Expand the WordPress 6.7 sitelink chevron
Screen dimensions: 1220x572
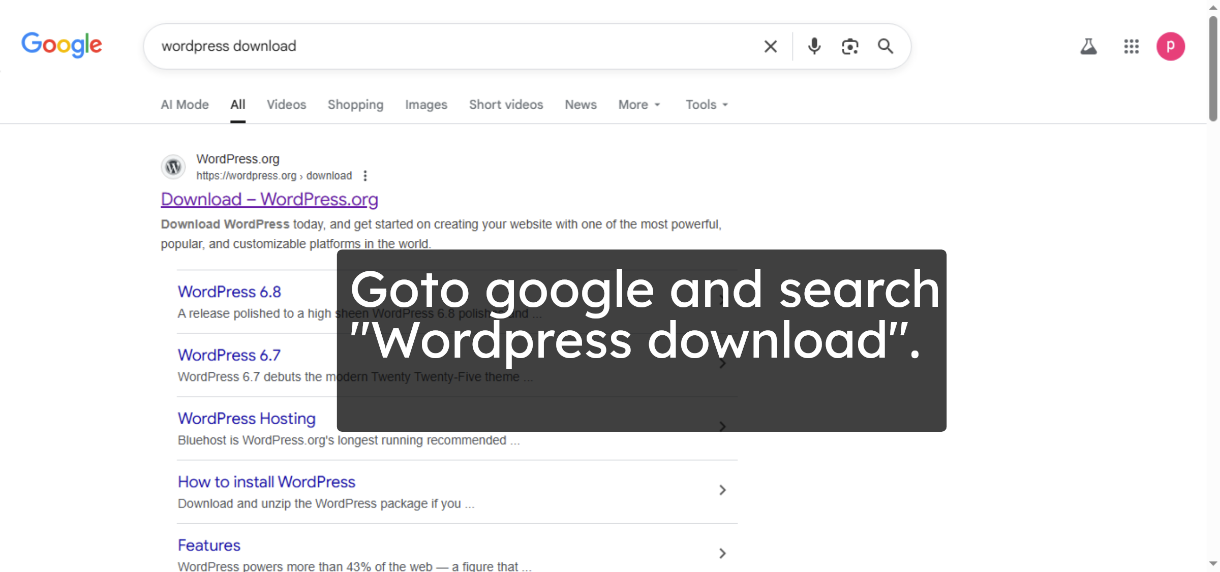[723, 363]
